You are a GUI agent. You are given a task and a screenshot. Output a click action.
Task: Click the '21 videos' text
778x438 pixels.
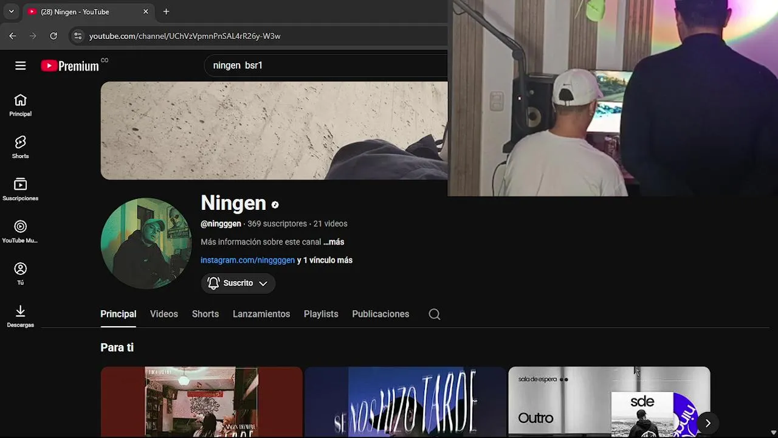click(331, 223)
